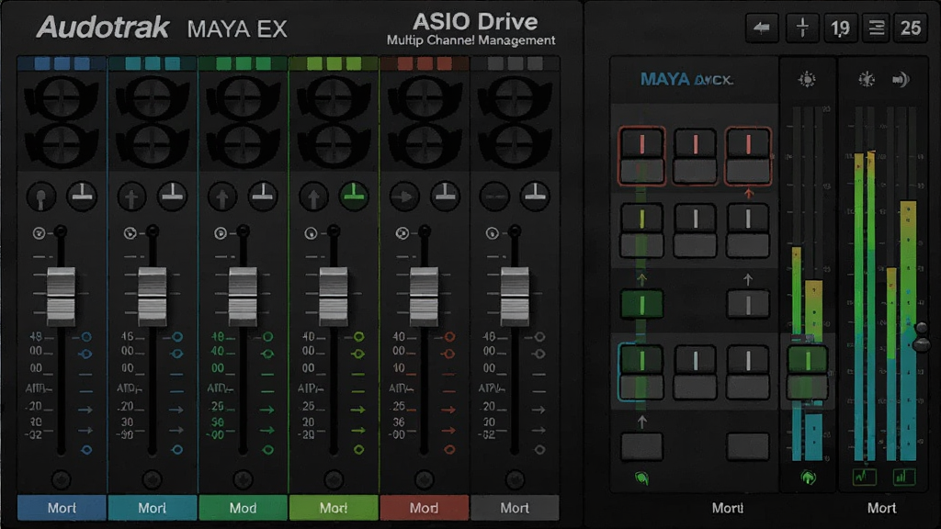
Task: Select the teal Mort channel label button
Action: (x=153, y=508)
